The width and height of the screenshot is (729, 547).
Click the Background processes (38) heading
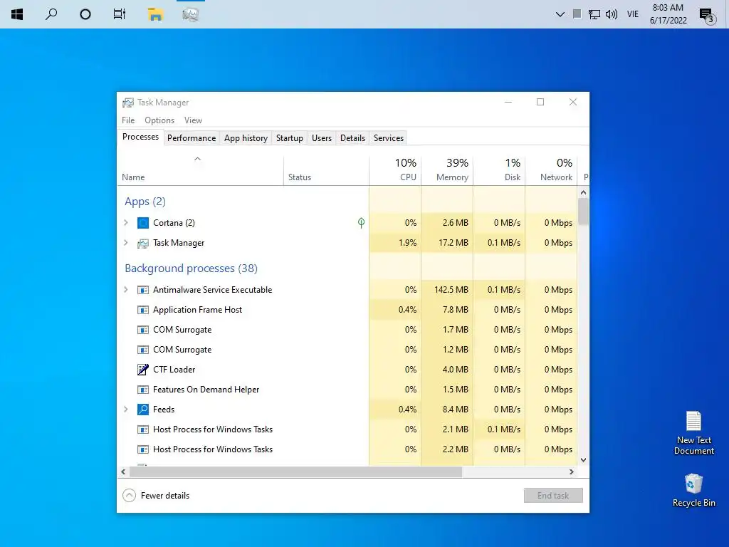point(191,269)
